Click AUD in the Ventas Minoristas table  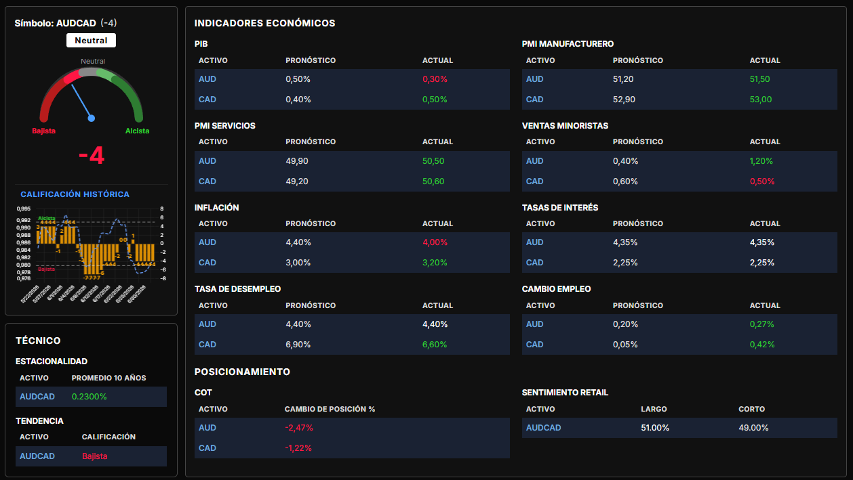pyautogui.click(x=535, y=161)
